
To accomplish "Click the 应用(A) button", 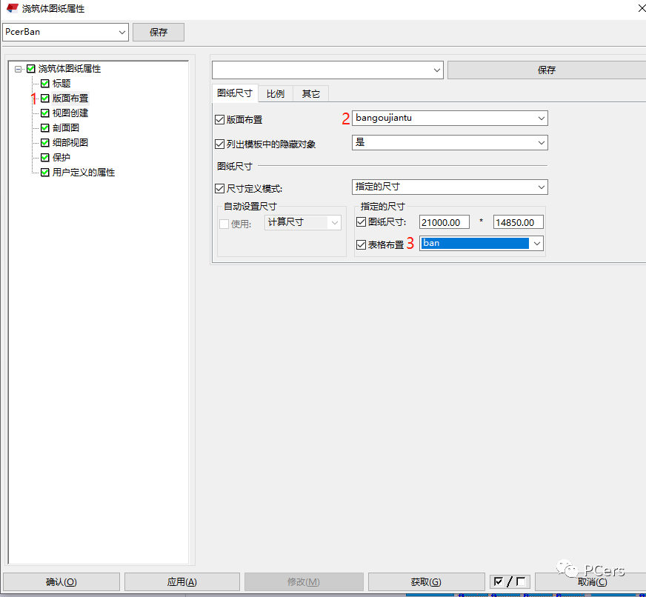I will tap(182, 582).
